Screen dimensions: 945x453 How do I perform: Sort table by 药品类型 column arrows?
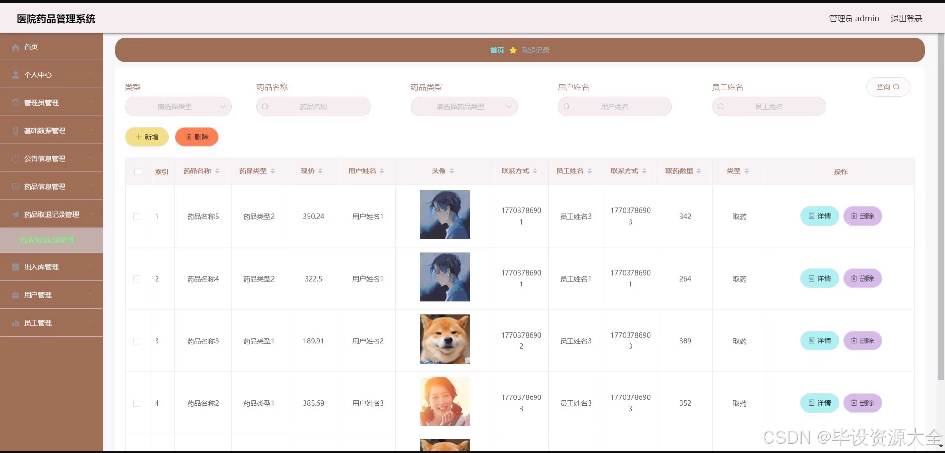[x=273, y=171]
